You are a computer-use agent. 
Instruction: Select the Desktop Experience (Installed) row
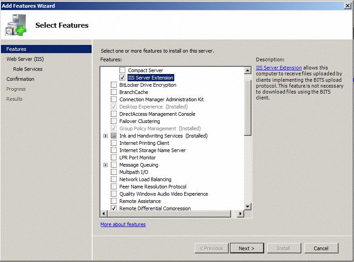tap(153, 107)
